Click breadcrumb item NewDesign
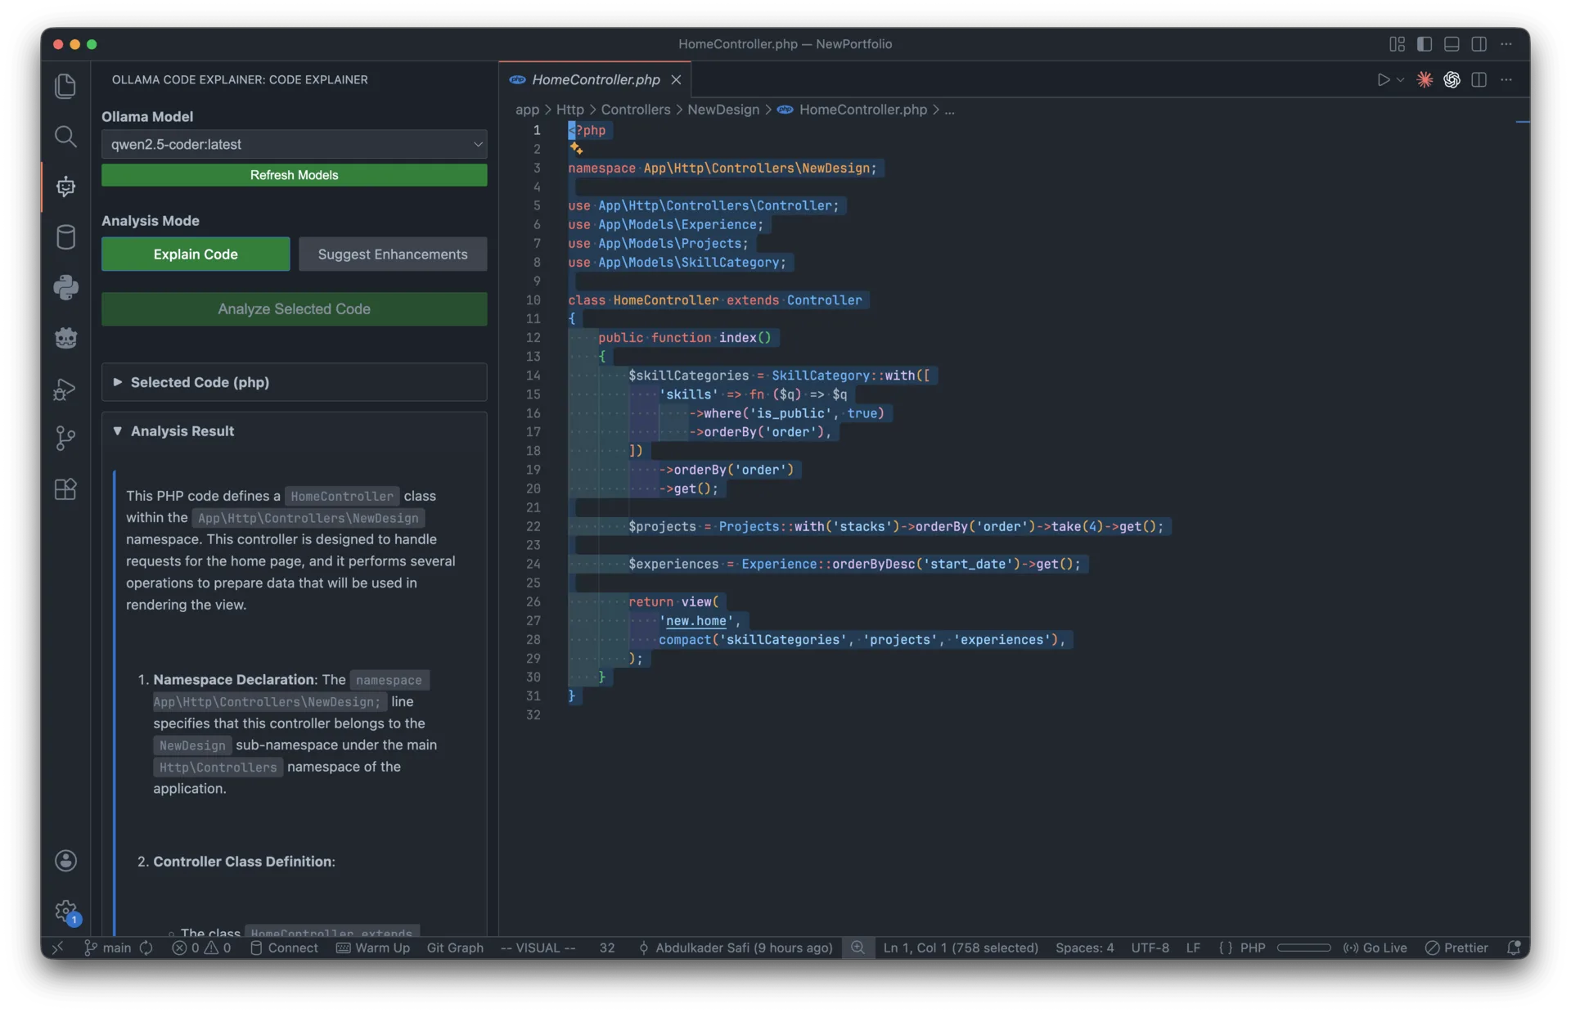1571x1013 pixels. click(723, 110)
